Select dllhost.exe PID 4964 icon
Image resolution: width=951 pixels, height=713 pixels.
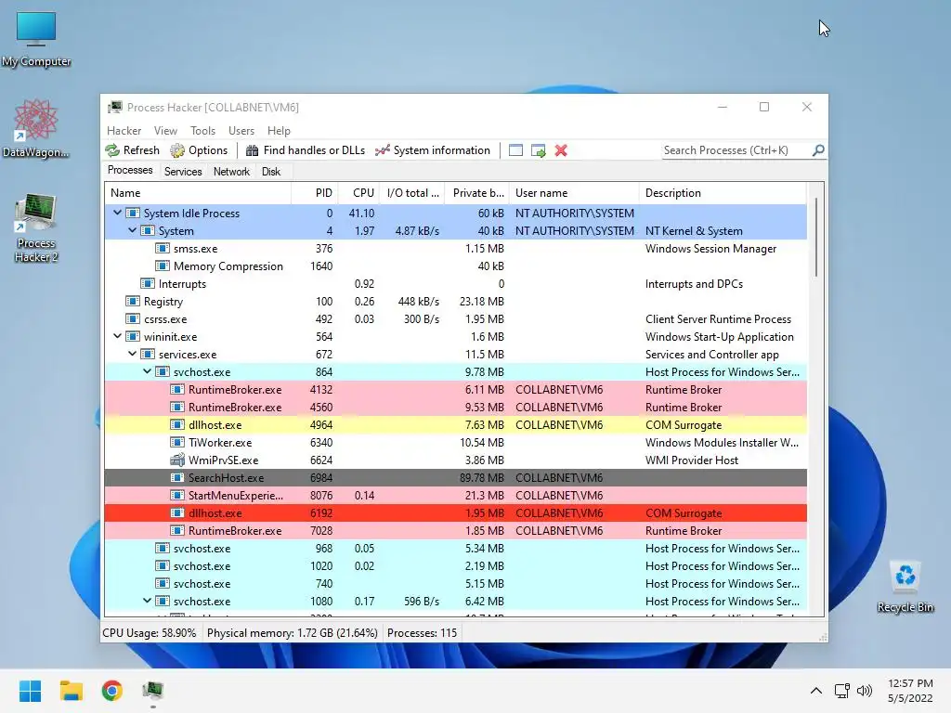point(177,424)
